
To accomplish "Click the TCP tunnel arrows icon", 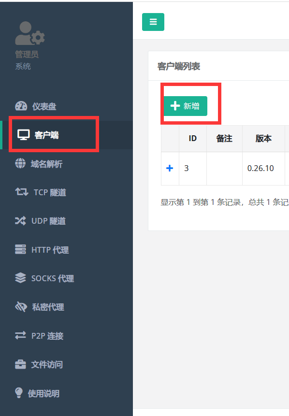I will [x=21, y=192].
